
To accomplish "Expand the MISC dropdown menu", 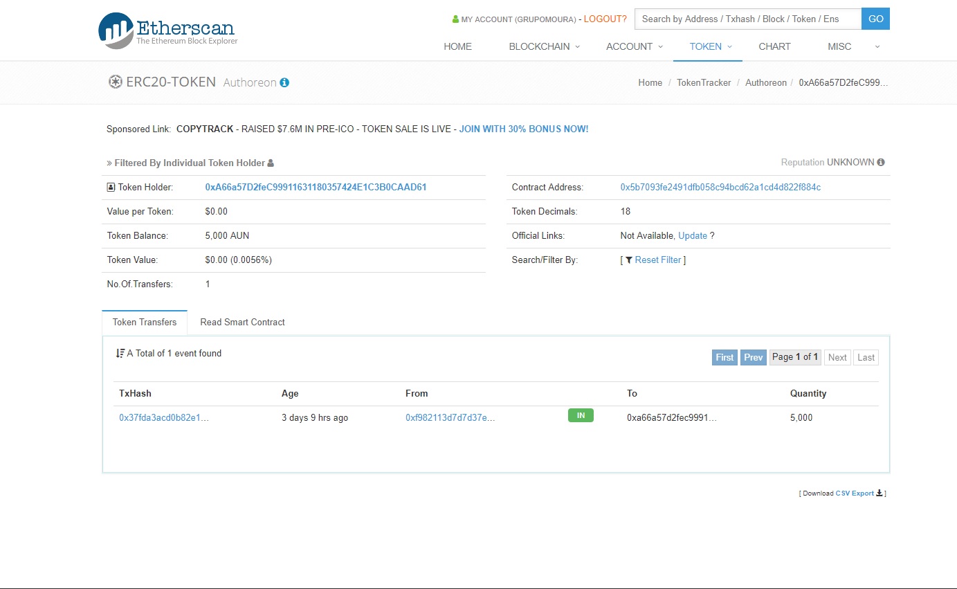I will (x=853, y=46).
